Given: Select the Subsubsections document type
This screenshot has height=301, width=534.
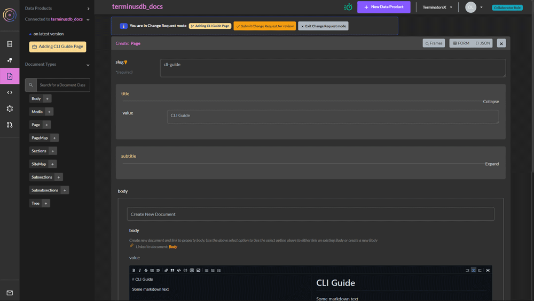Looking at the screenshot, I should click(45, 190).
